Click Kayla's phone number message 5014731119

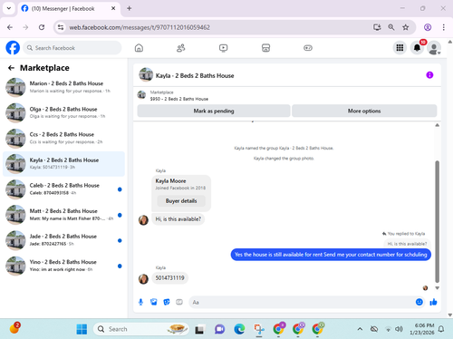point(169,278)
